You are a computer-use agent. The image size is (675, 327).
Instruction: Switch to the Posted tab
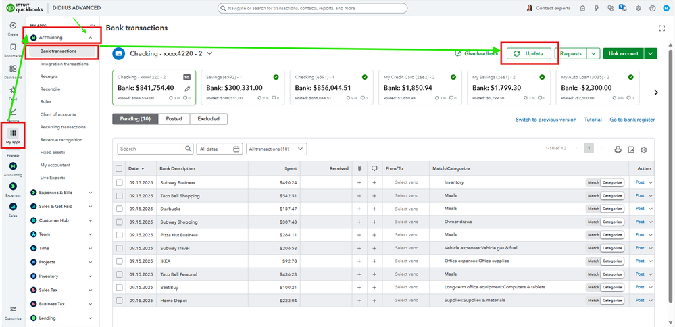[x=174, y=119]
